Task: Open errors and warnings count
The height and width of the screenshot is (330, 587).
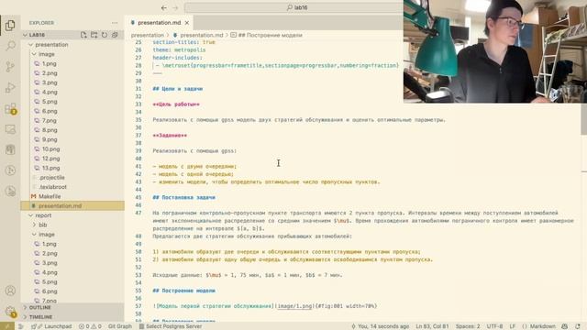Action: click(x=90, y=326)
